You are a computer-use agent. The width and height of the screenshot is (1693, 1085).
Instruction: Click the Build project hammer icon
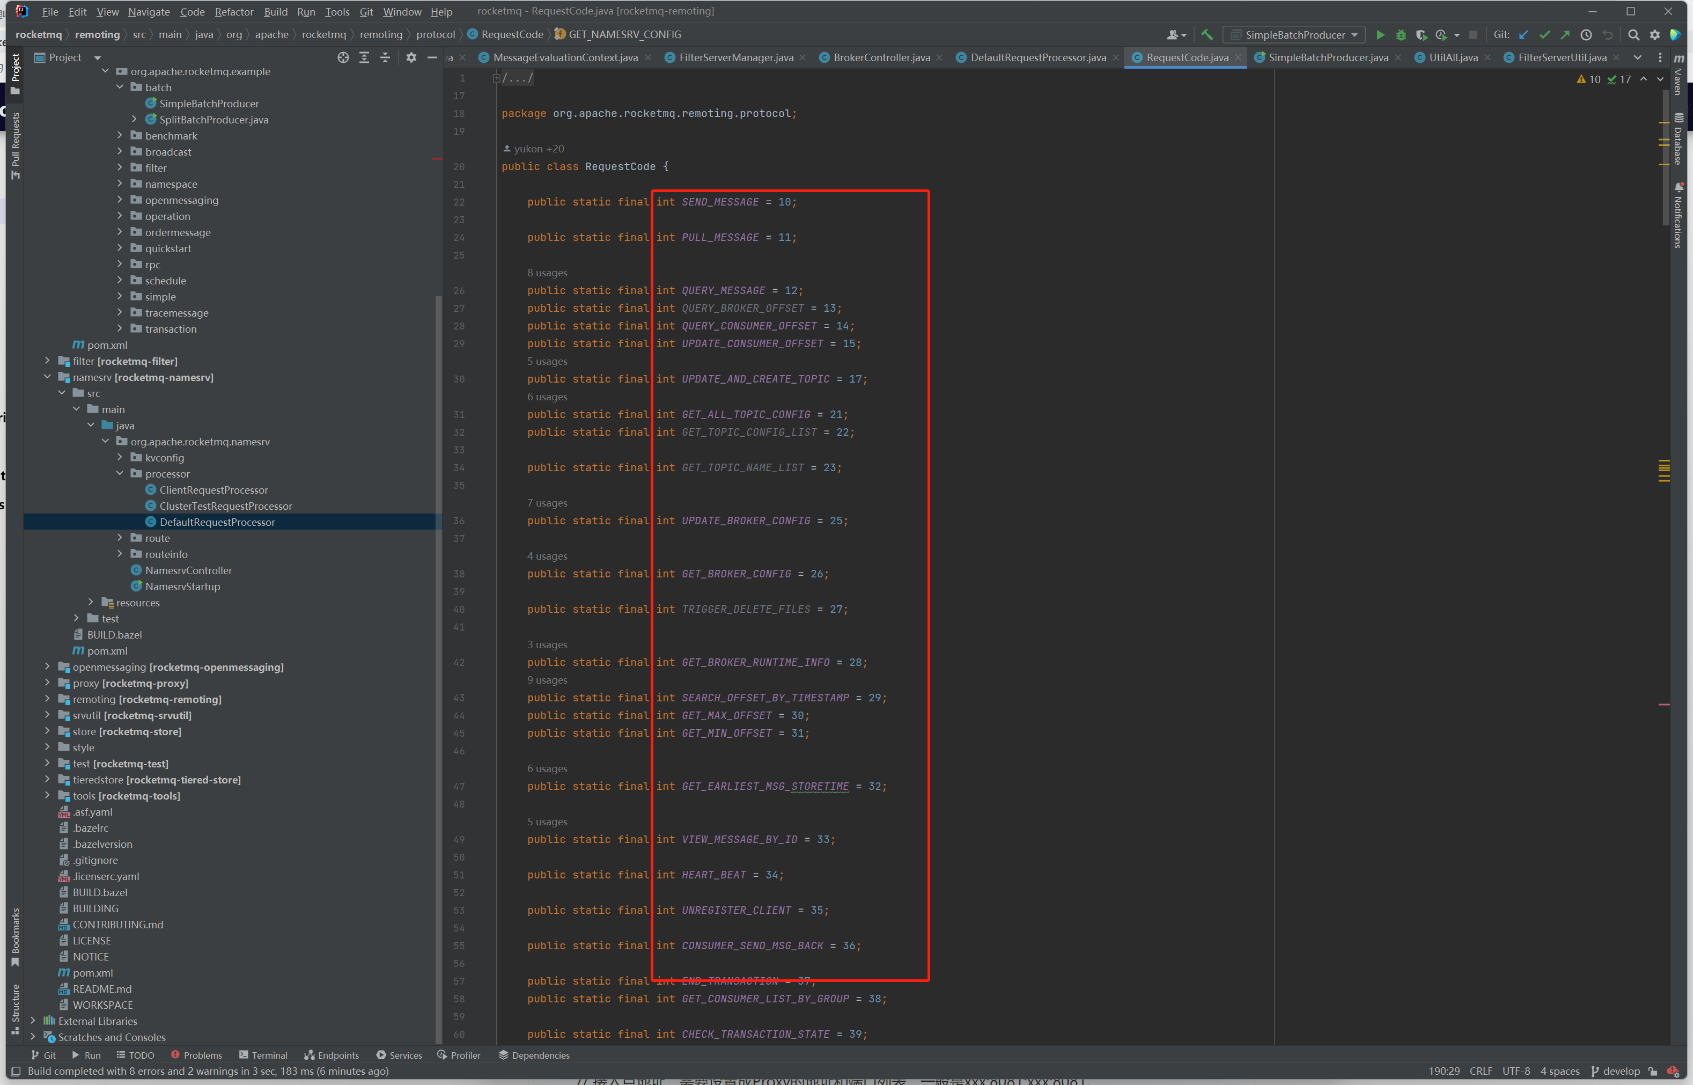(x=1207, y=34)
